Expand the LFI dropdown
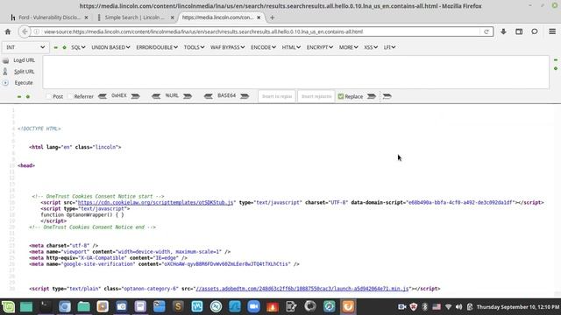The height and width of the screenshot is (315, 561). click(389, 47)
